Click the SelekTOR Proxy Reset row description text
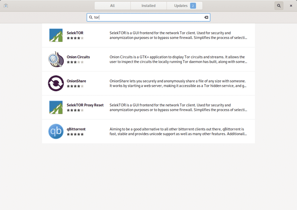 [x=178, y=107]
